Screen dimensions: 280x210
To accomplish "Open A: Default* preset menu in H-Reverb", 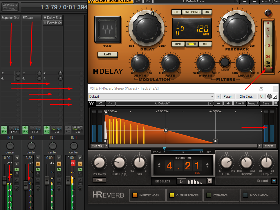I will [164, 103].
